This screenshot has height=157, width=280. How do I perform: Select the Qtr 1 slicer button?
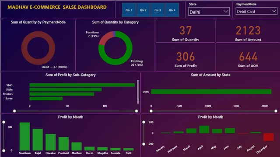coord(129,10)
